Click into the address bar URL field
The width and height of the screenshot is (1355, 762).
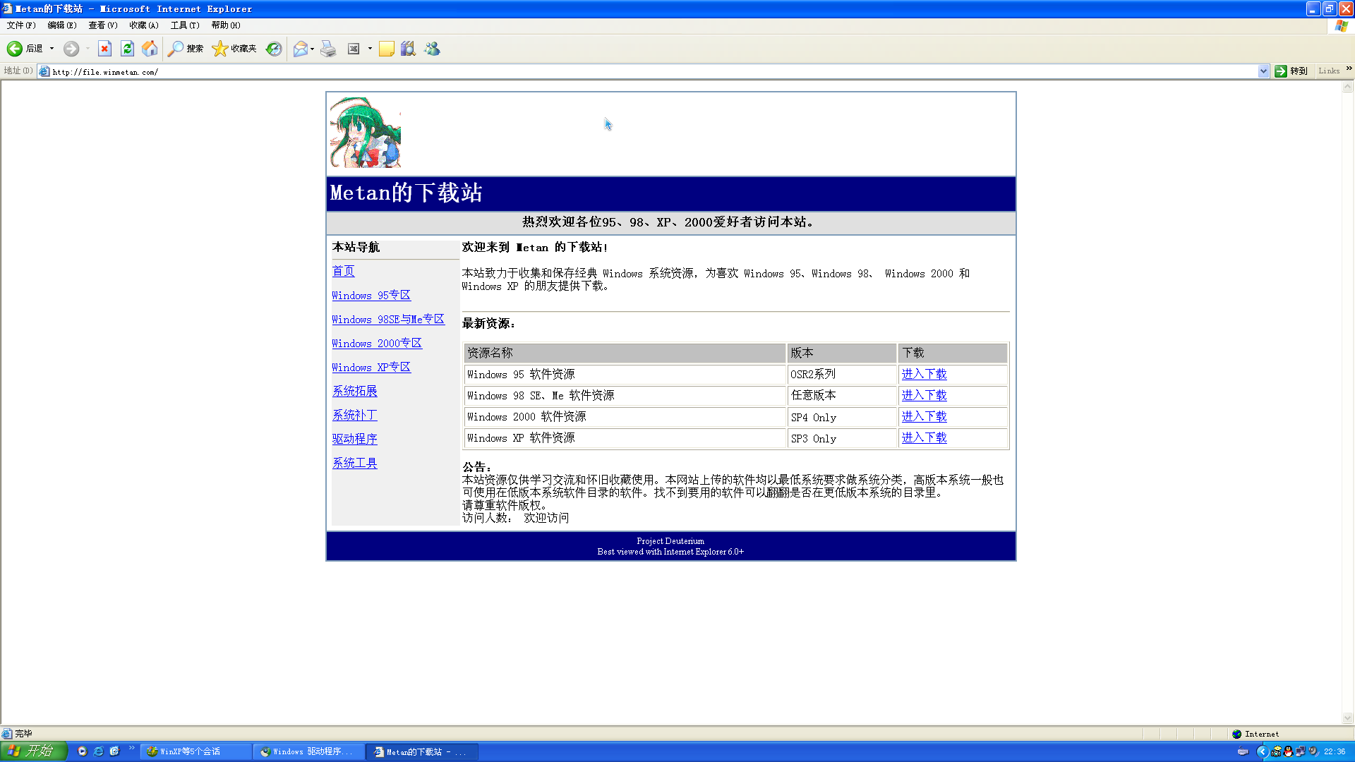[x=653, y=71]
